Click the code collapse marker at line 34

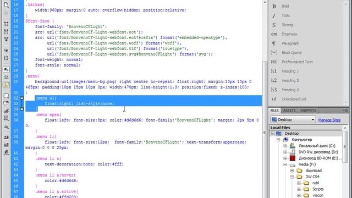point(22,109)
